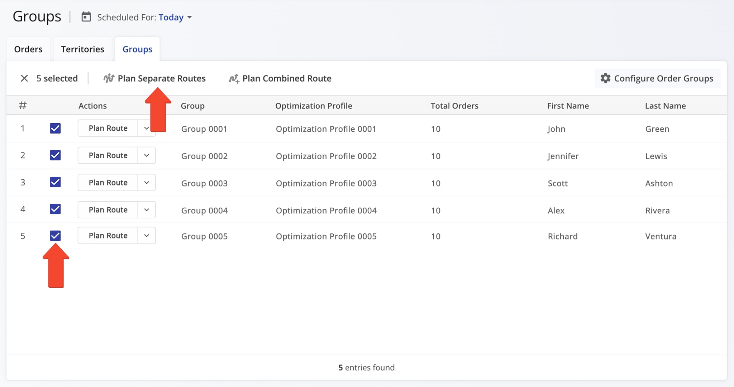The width and height of the screenshot is (734, 387).
Task: Click Plan Route for Group 0002
Action: coord(108,155)
